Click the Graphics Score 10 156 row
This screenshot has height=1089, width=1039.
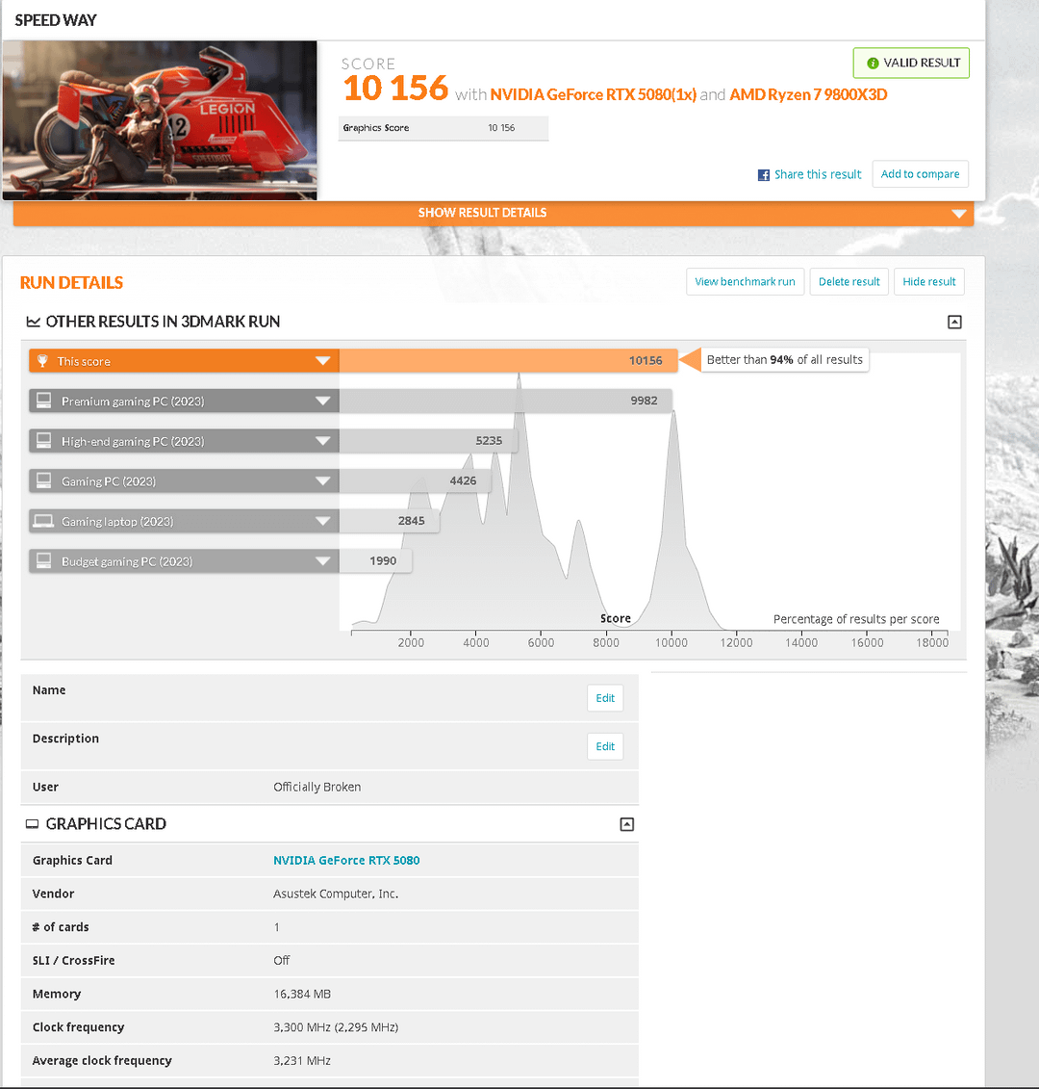443,128
